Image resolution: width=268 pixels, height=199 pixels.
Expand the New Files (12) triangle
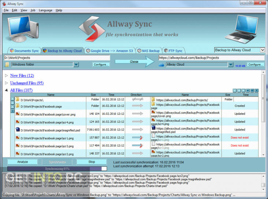(6, 75)
